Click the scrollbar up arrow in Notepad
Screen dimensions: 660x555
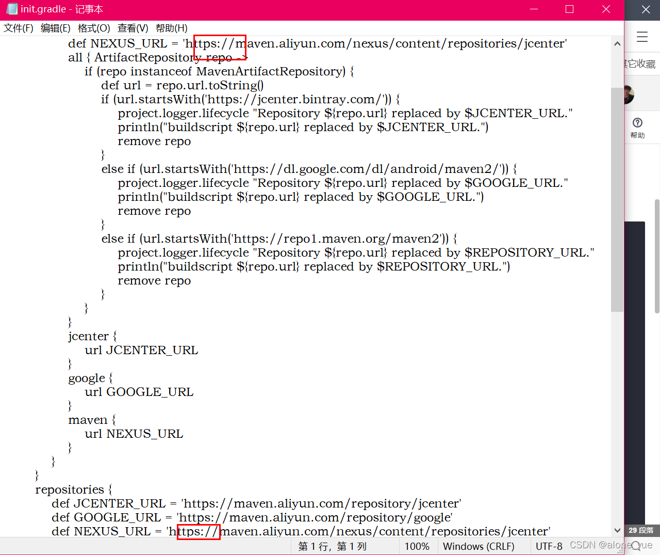(617, 44)
